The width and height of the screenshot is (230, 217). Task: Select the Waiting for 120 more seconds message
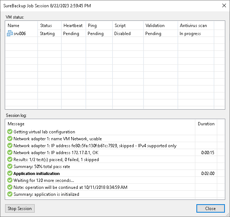coord(44,180)
